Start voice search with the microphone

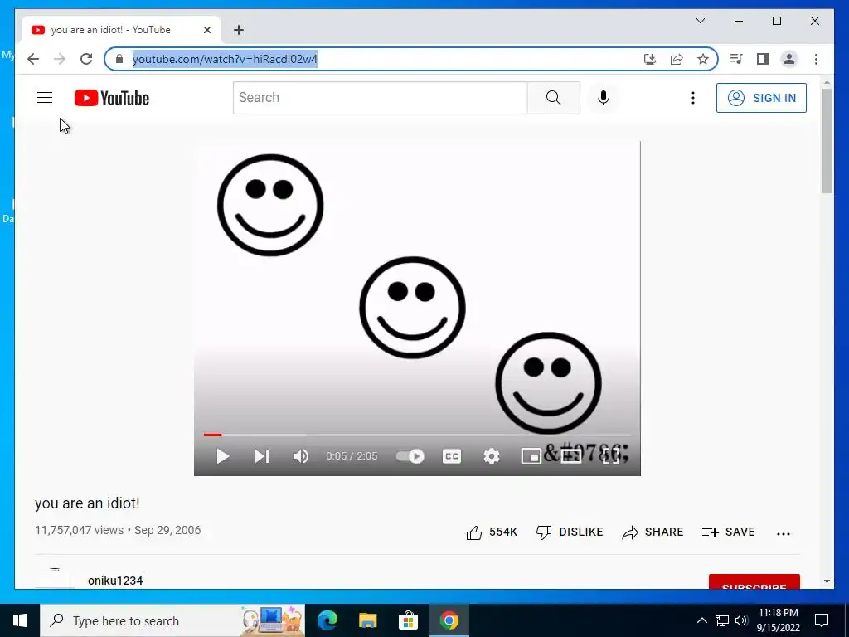[604, 98]
